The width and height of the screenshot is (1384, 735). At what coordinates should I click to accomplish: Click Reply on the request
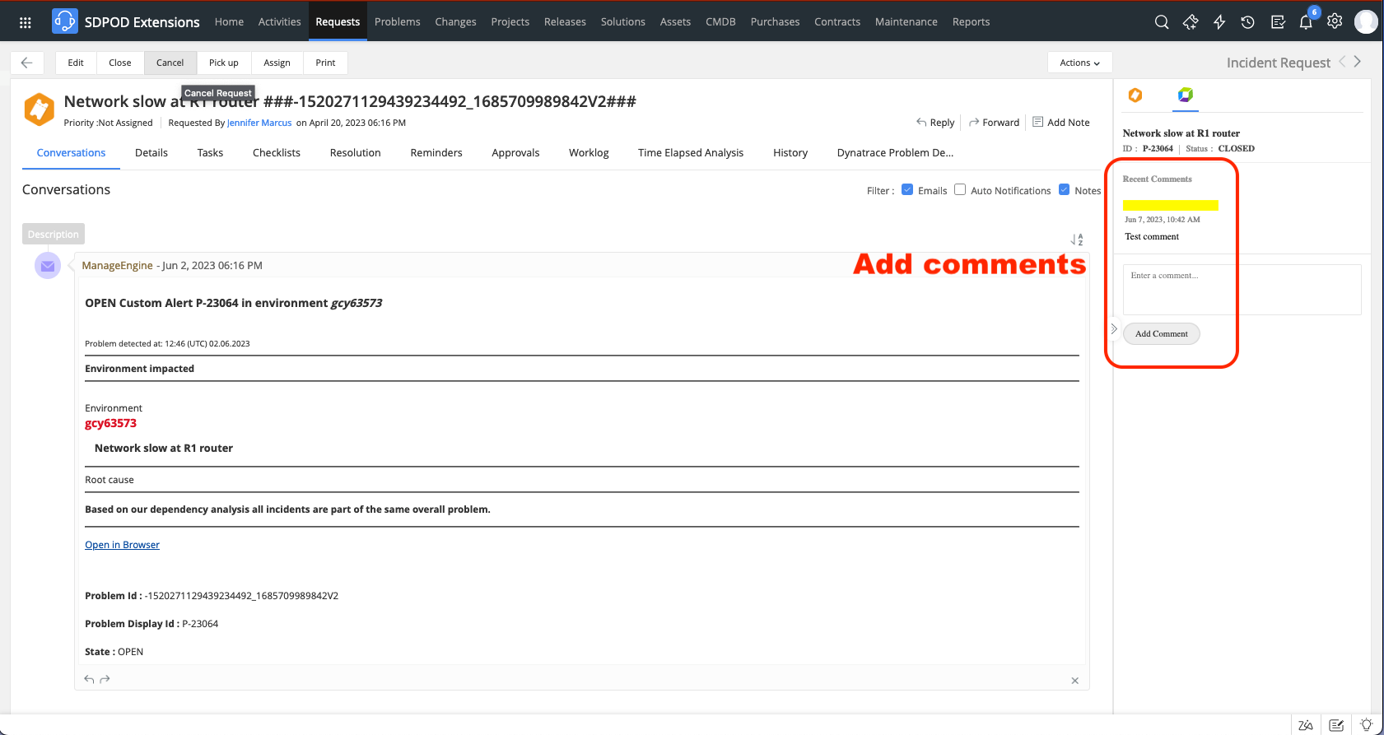pyautogui.click(x=935, y=123)
